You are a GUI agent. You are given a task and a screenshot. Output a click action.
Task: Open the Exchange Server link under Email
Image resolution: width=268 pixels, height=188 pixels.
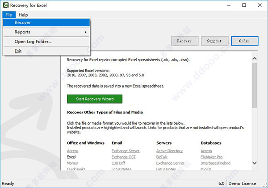click(126, 151)
